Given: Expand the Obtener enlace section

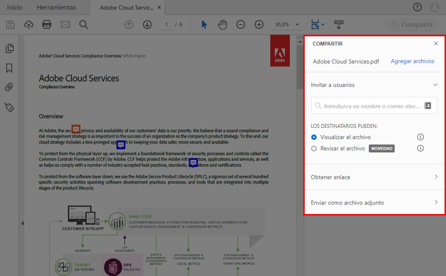Looking at the screenshot, I should [436, 177].
